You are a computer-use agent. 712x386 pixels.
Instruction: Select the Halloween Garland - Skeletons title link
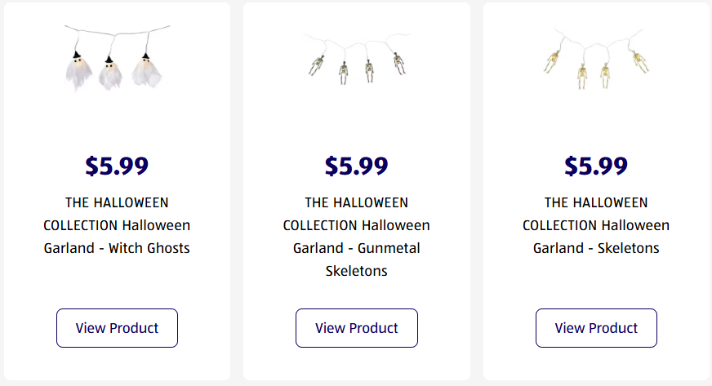(x=596, y=225)
